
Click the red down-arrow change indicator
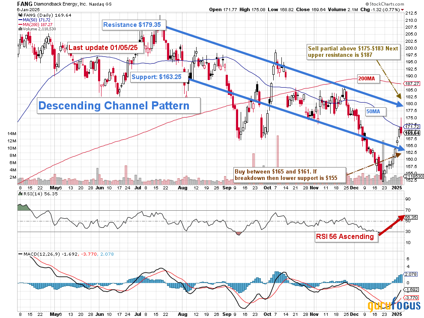tap(402, 10)
